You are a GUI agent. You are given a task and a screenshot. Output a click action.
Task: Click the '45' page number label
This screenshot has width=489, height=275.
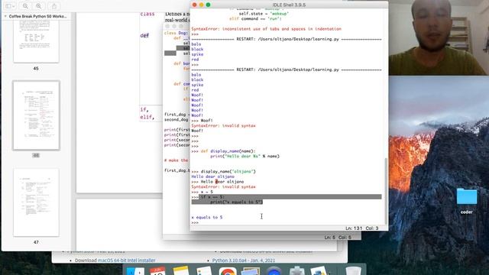point(36,68)
